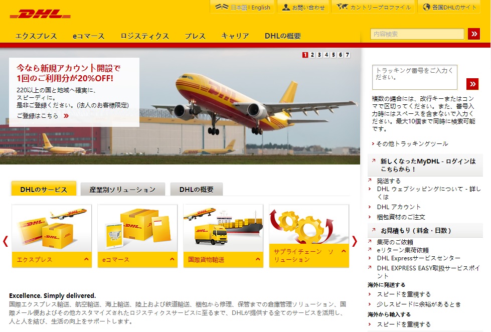Open スピードを重視する under 海外に発送する
Screen dimensions: 491x332
pyautogui.click(x=404, y=294)
